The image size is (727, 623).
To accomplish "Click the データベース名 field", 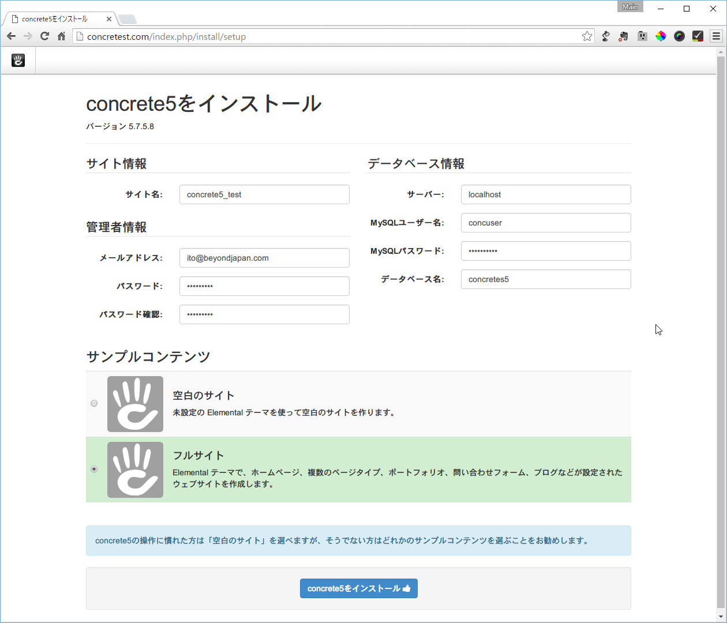I will tap(546, 279).
